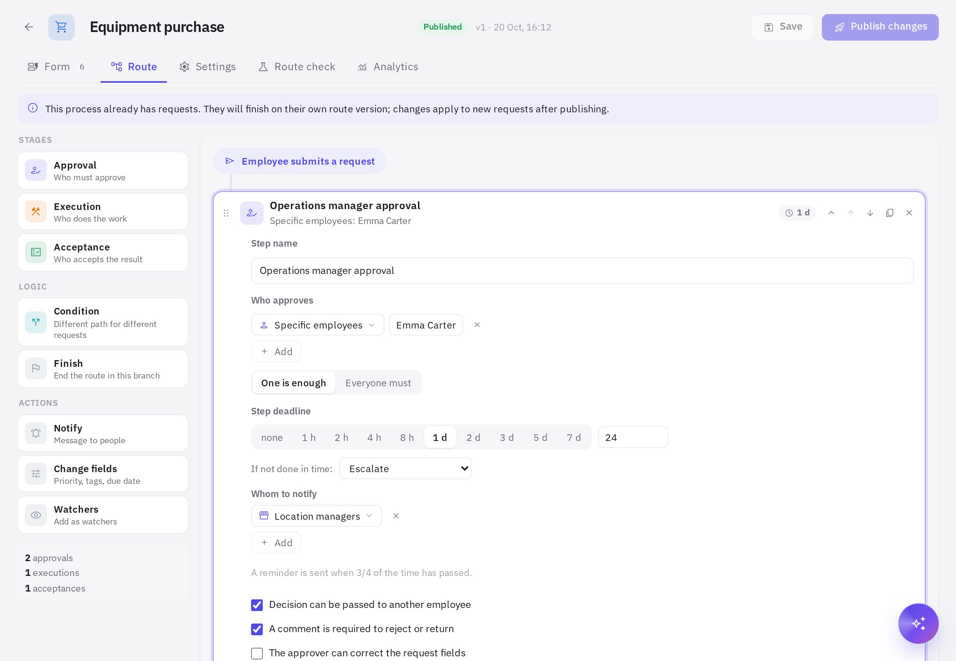
Task: Select Everyone must option
Action: tap(378, 383)
